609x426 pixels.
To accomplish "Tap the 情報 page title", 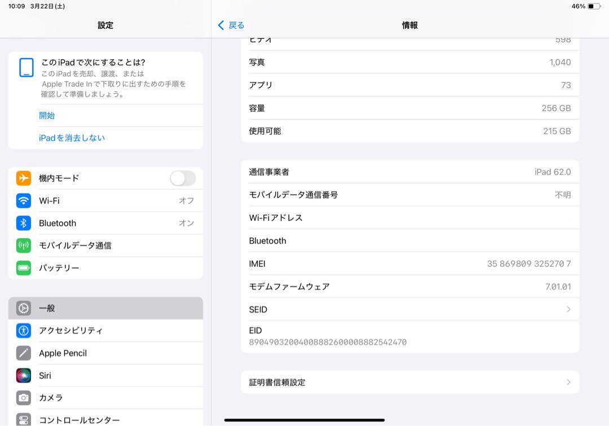I will (410, 25).
